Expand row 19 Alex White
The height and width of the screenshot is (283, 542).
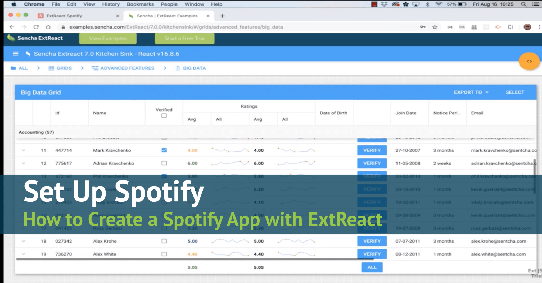[24, 254]
